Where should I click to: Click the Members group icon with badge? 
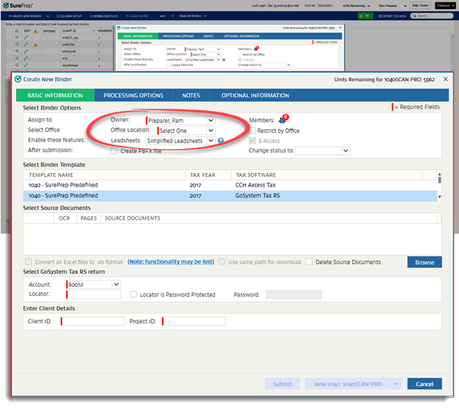point(281,121)
